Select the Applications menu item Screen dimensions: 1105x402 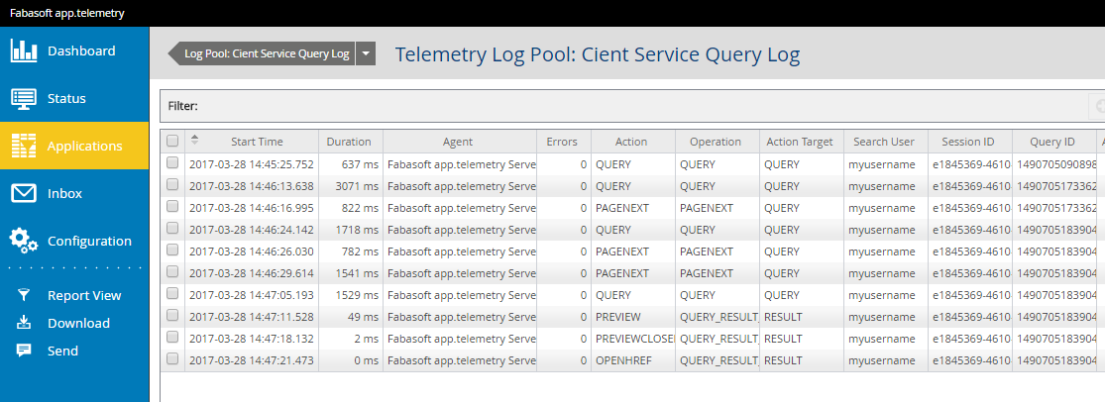click(x=74, y=146)
